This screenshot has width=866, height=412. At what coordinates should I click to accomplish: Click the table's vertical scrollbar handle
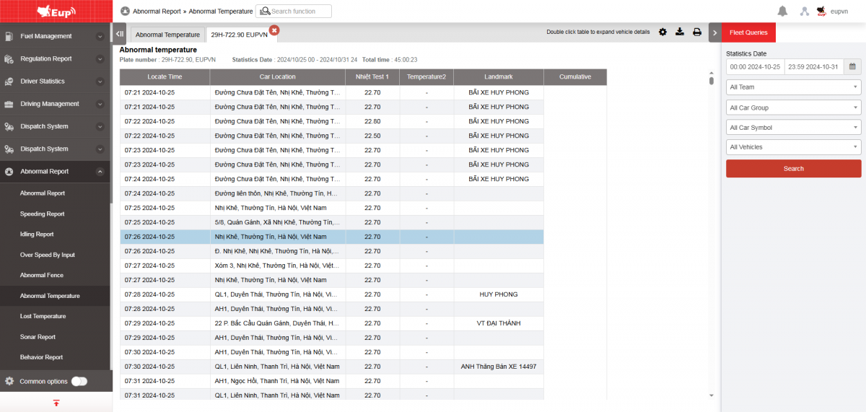(x=711, y=78)
